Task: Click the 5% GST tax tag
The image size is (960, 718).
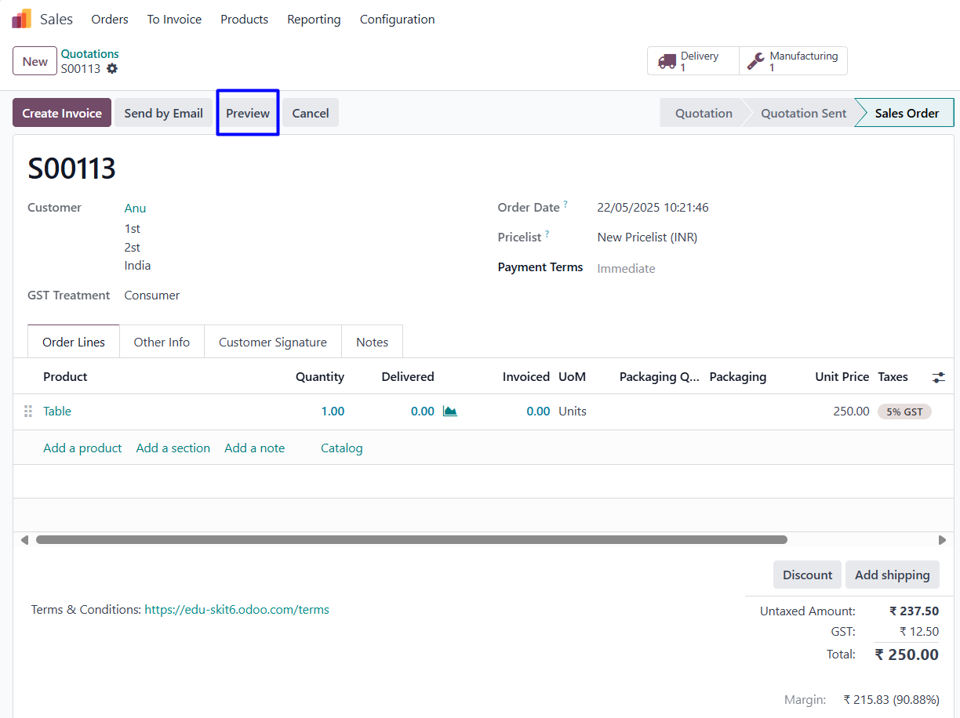Action: 904,412
